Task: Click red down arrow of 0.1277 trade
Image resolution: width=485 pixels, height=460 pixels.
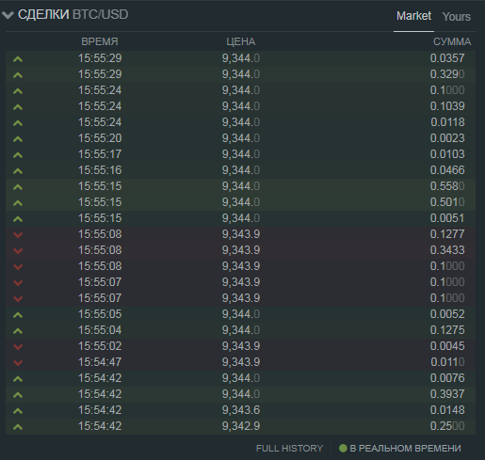Action: pos(18,235)
